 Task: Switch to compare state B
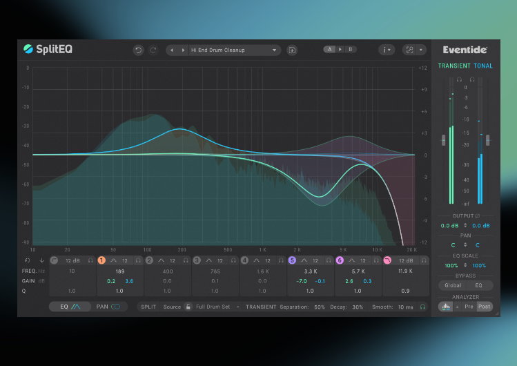(351, 50)
